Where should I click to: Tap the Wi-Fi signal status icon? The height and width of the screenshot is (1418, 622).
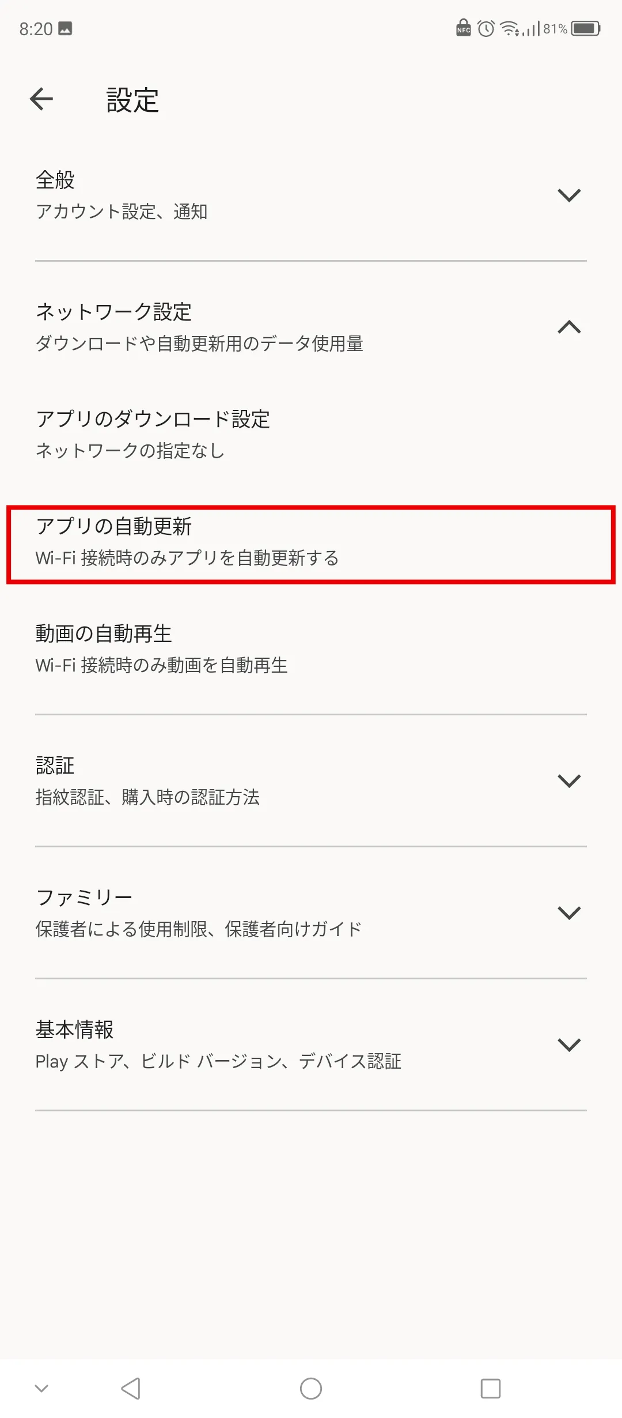point(510,28)
